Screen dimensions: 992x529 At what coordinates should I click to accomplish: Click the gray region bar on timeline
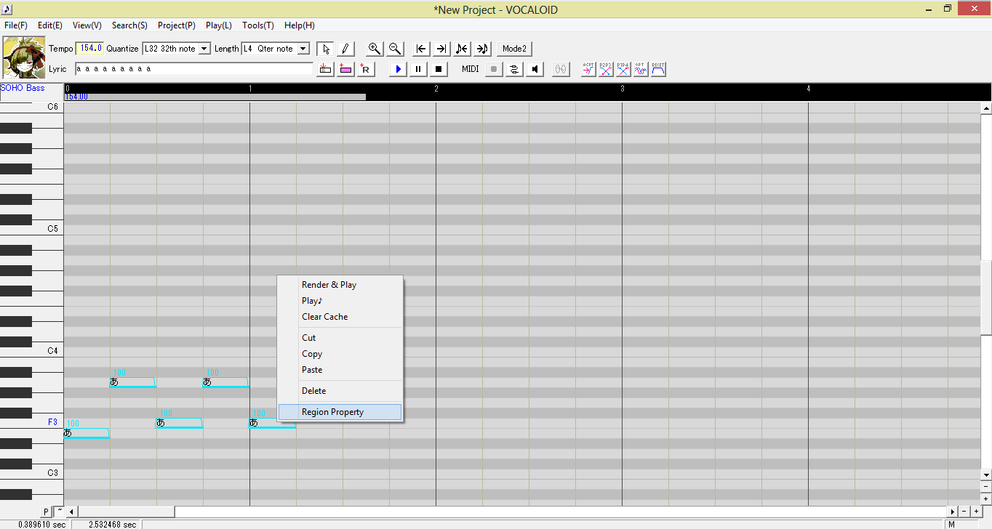coord(215,97)
